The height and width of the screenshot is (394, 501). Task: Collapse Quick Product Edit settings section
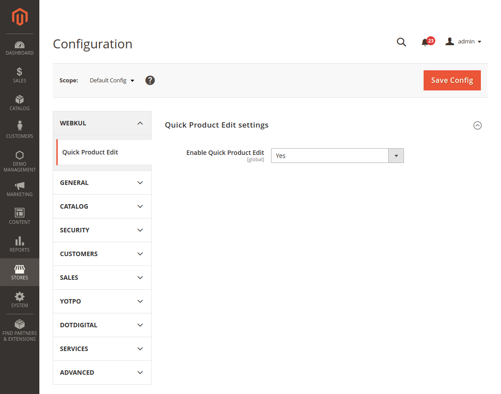pos(477,125)
